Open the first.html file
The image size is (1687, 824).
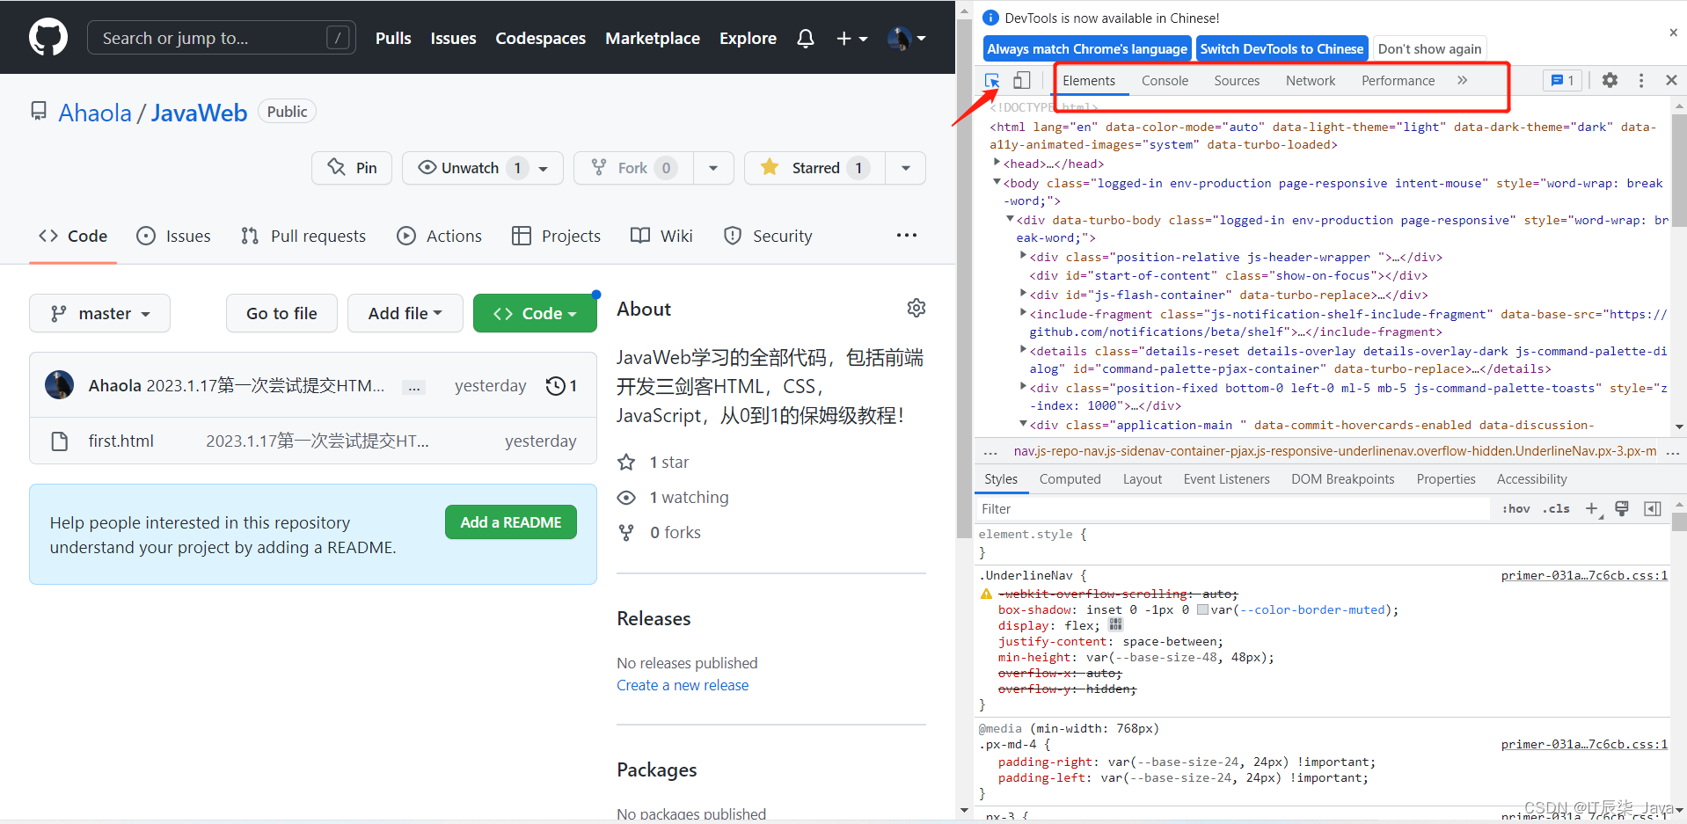click(x=120, y=441)
